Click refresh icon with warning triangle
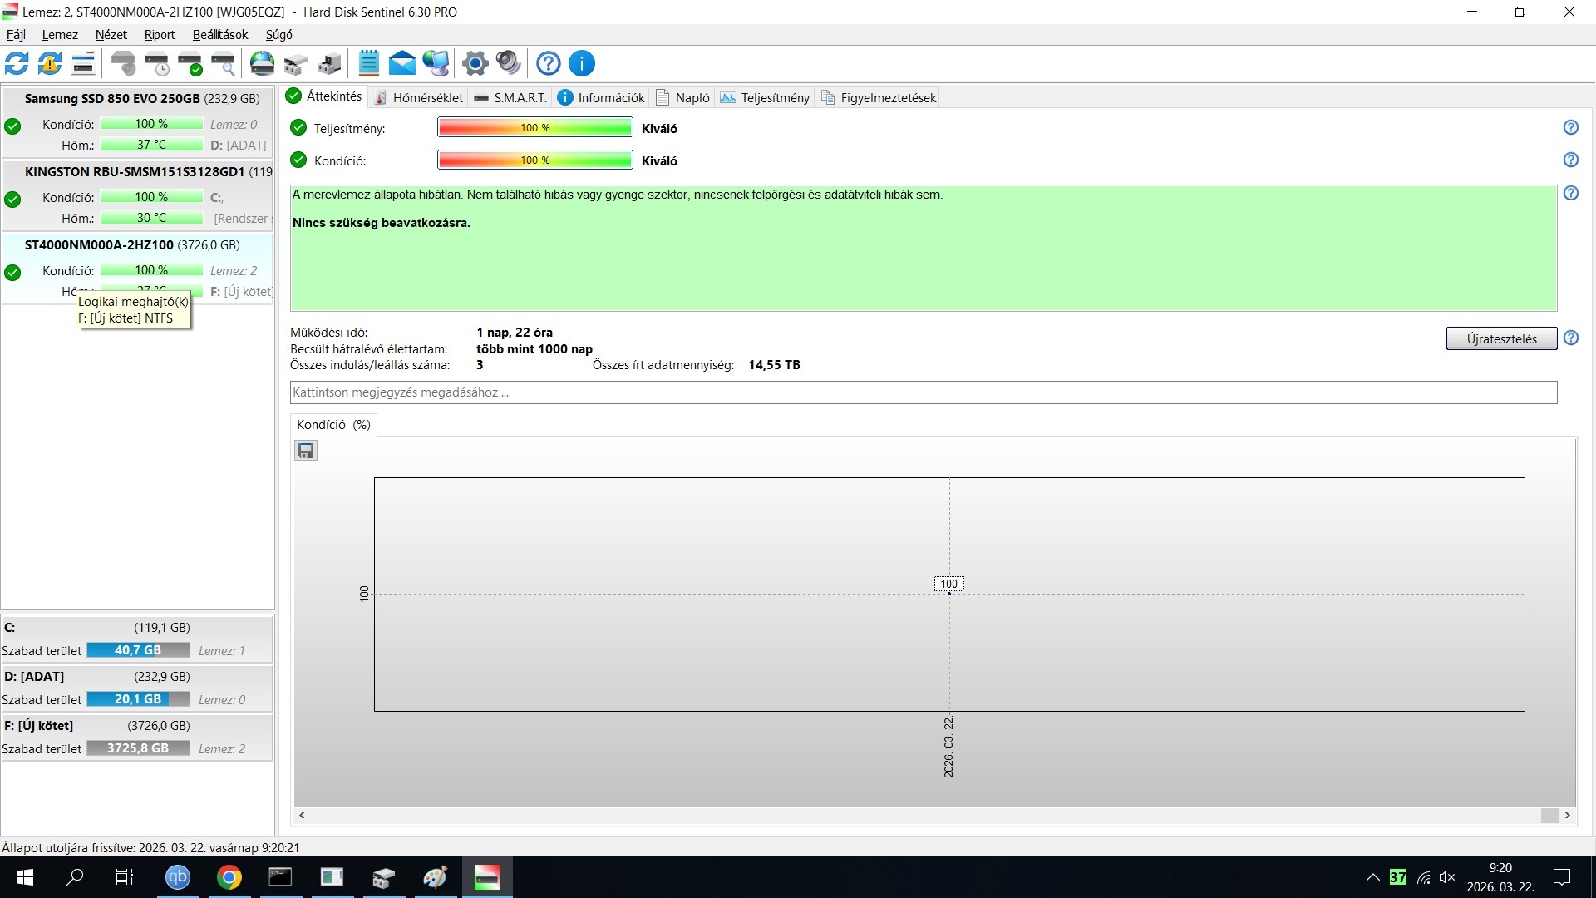1596x898 pixels. coord(50,63)
